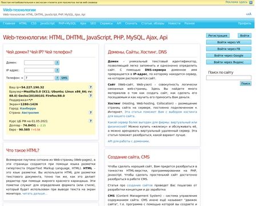The image size is (257, 206).
Task: Sign in with 'Войти через FB'
Action: [x=228, y=49]
